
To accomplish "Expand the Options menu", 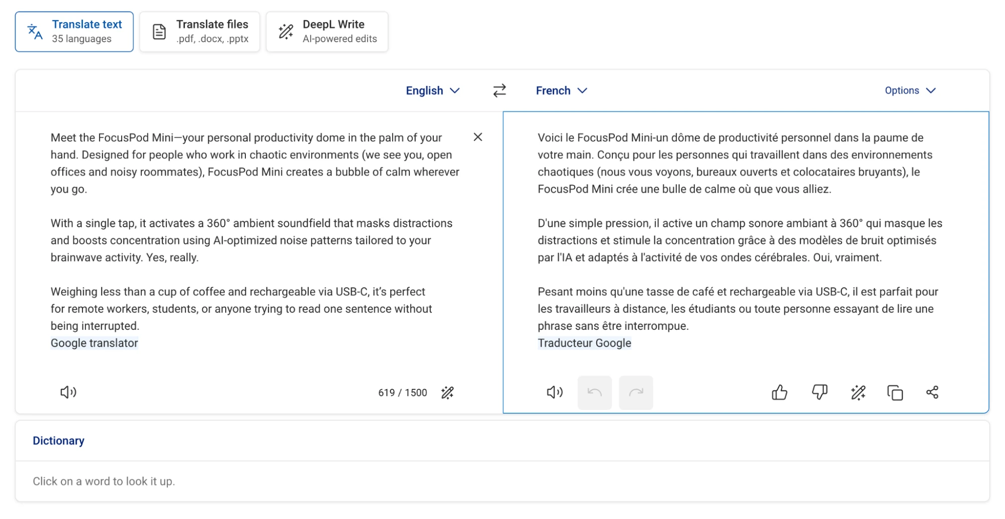I will tap(910, 91).
